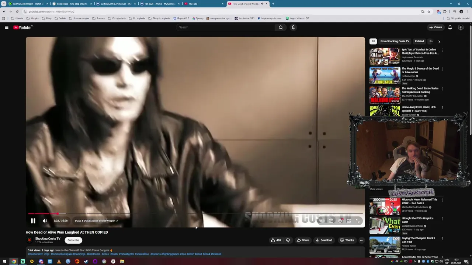Open browser extensions puzzle icon
Viewport: 472px width, 265px height.
(445, 11)
